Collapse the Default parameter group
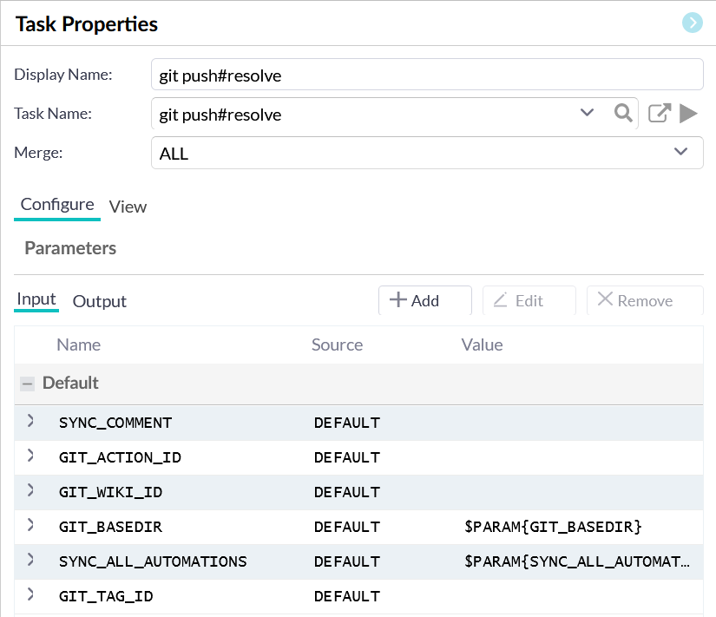The width and height of the screenshot is (716, 617). tap(28, 384)
